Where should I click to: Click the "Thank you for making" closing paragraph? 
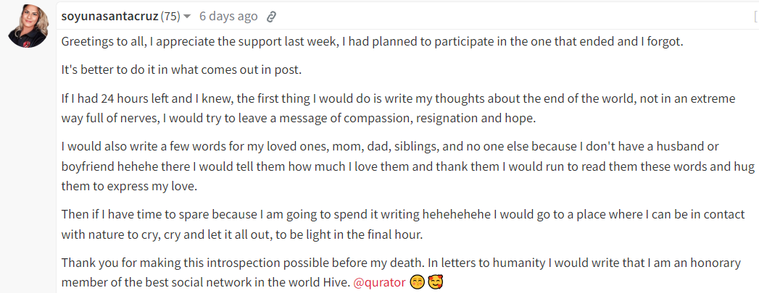click(x=402, y=273)
